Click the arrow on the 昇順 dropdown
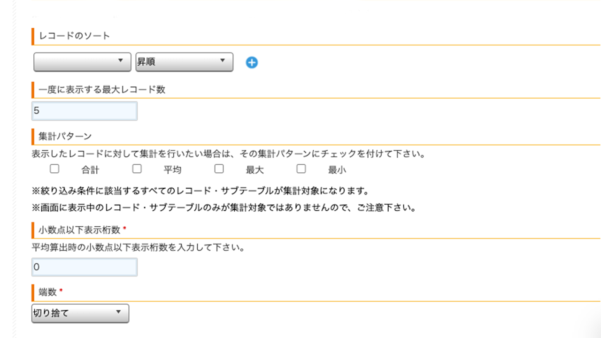This screenshot has height=338, width=601. point(222,61)
